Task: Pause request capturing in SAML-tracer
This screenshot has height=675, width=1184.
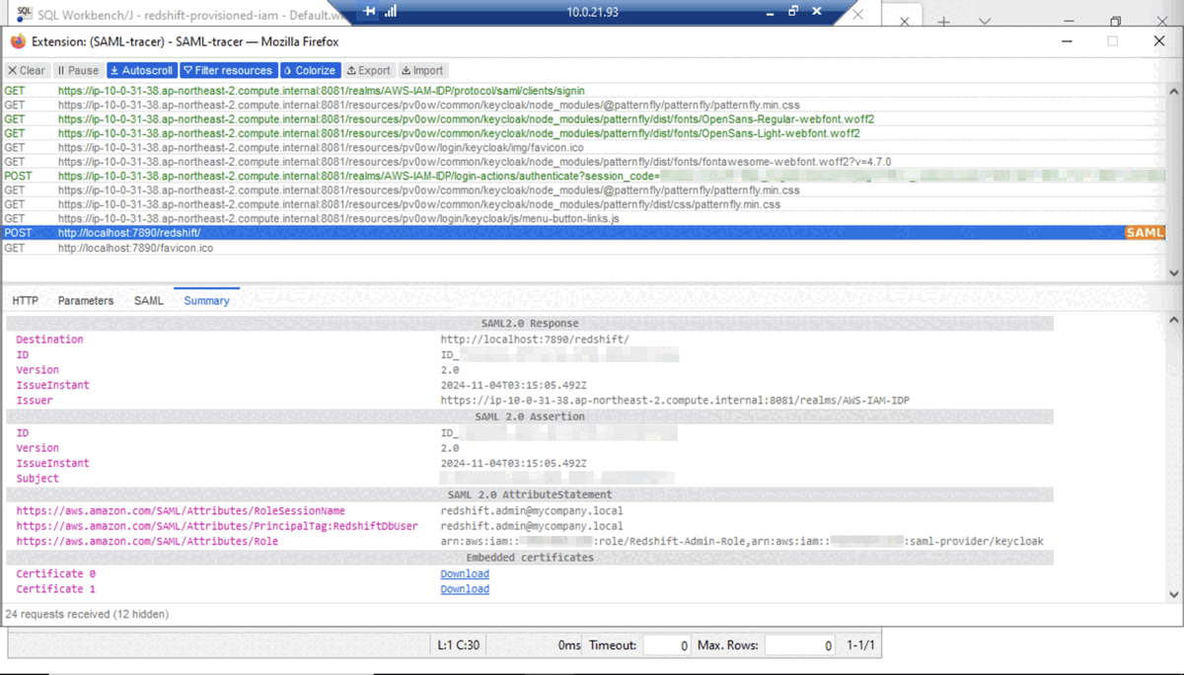Action: point(78,70)
